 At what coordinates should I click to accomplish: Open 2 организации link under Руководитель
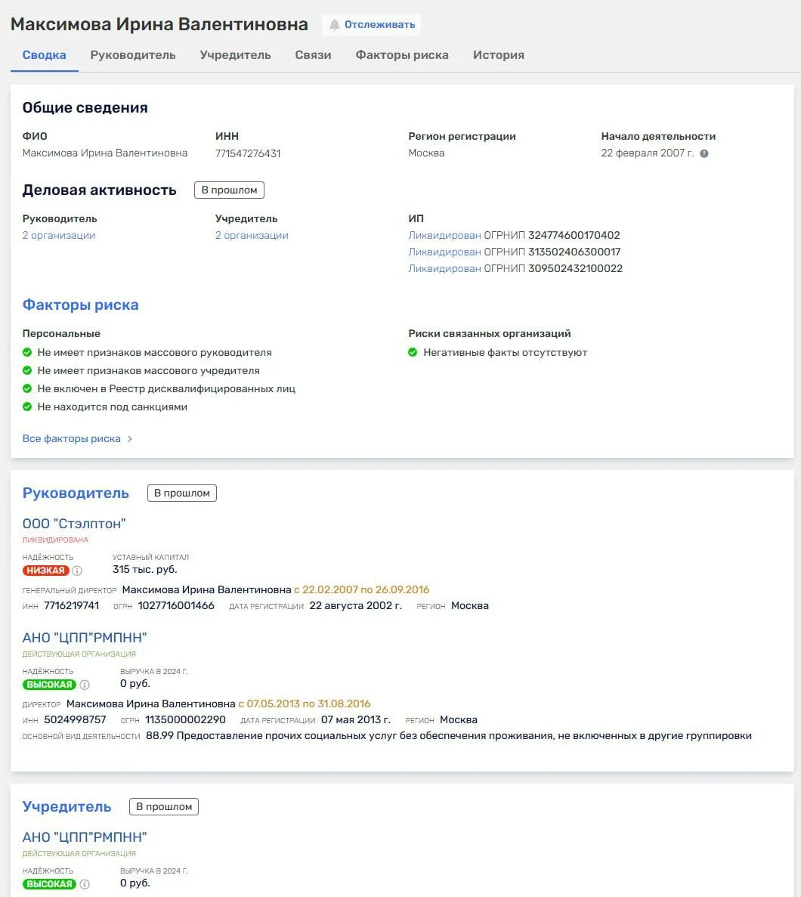point(59,235)
